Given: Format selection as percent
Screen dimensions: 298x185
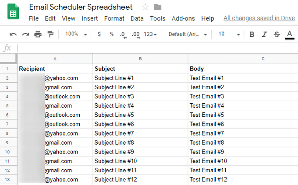Looking at the screenshot, I should 111,34.
